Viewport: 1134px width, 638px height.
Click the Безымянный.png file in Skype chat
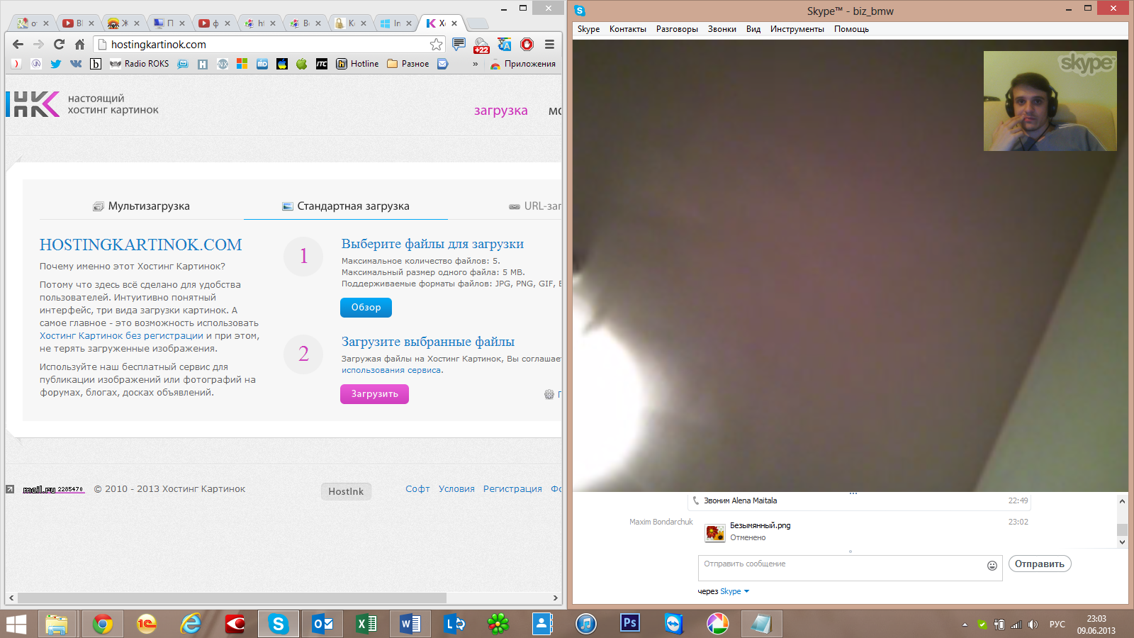[760, 525]
